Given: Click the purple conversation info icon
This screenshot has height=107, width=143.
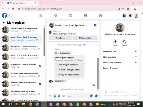Looking at the screenshot, I should point(95,25).
